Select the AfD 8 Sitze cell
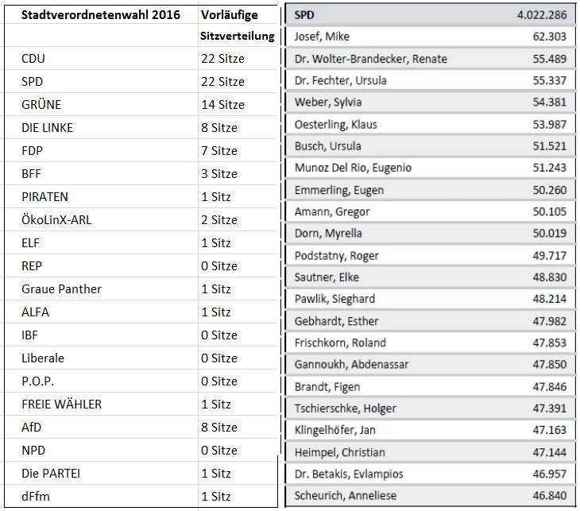Viewport: 580px width, 511px height. click(x=238, y=427)
